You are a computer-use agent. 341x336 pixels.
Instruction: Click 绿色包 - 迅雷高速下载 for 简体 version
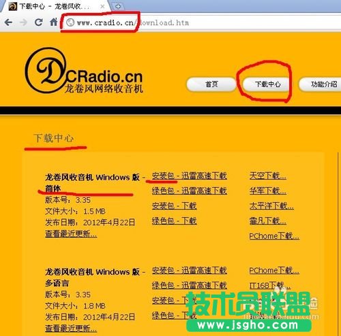pos(190,191)
